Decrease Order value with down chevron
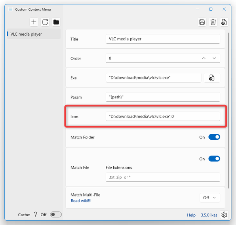Viewport: 236px width, 225px height. click(x=214, y=58)
